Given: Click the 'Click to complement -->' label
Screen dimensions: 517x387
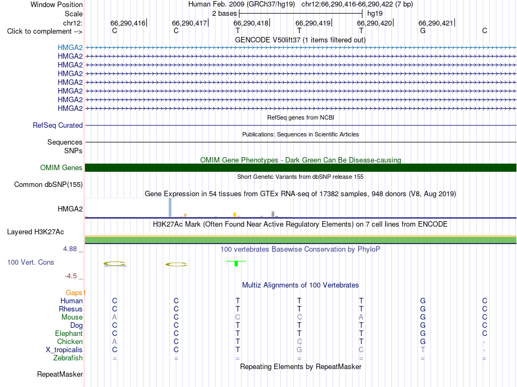Looking at the screenshot, I should (45, 32).
